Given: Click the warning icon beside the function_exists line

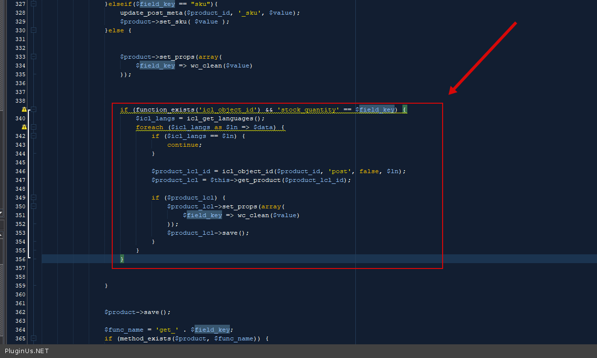Looking at the screenshot, I should tap(24, 110).
